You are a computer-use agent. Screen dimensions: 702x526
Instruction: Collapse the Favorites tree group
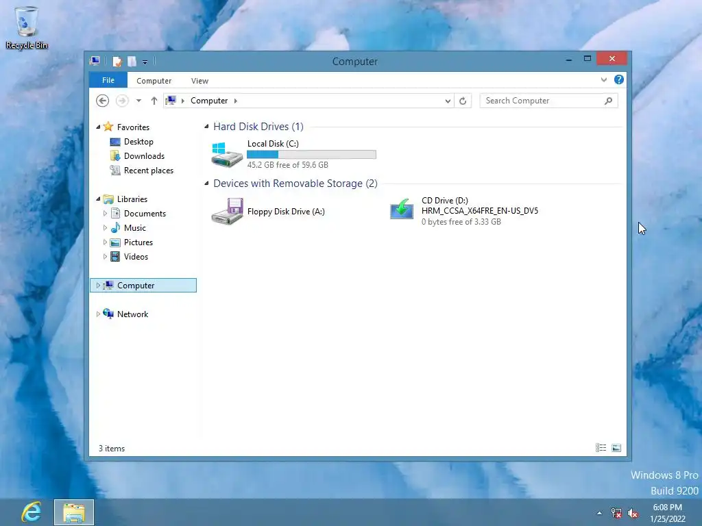tap(98, 127)
